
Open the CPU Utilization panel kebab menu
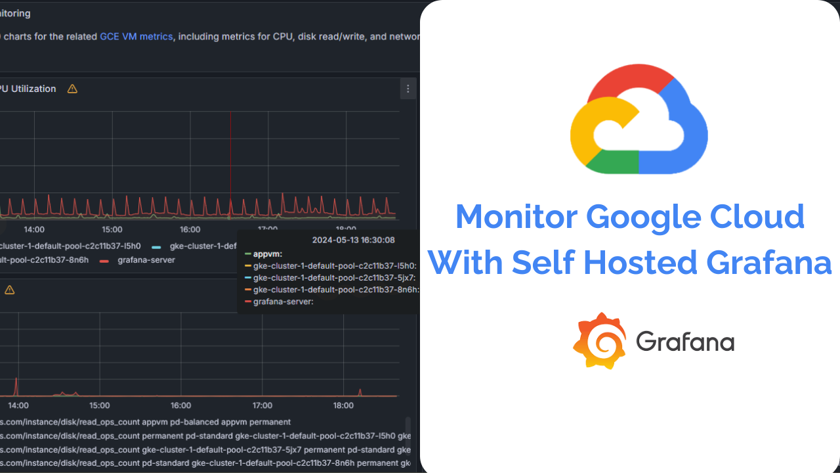[x=408, y=89]
